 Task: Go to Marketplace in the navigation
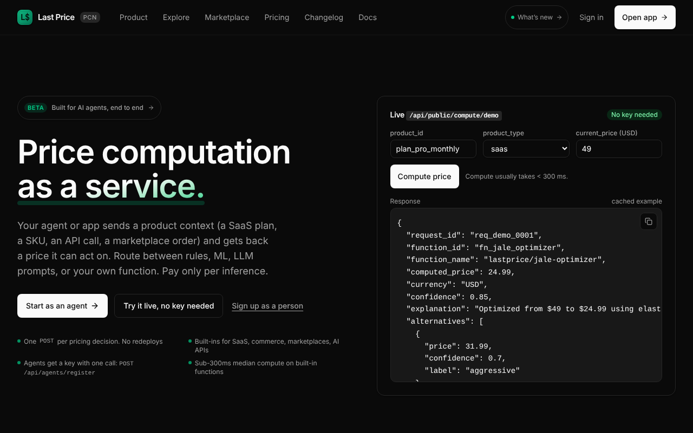coord(227,17)
